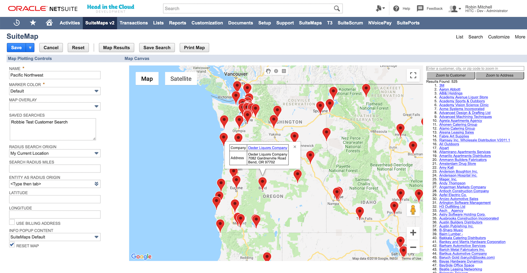Image resolution: width=527 pixels, height=273 pixels.
Task: Open the List link
Action: point(459,37)
